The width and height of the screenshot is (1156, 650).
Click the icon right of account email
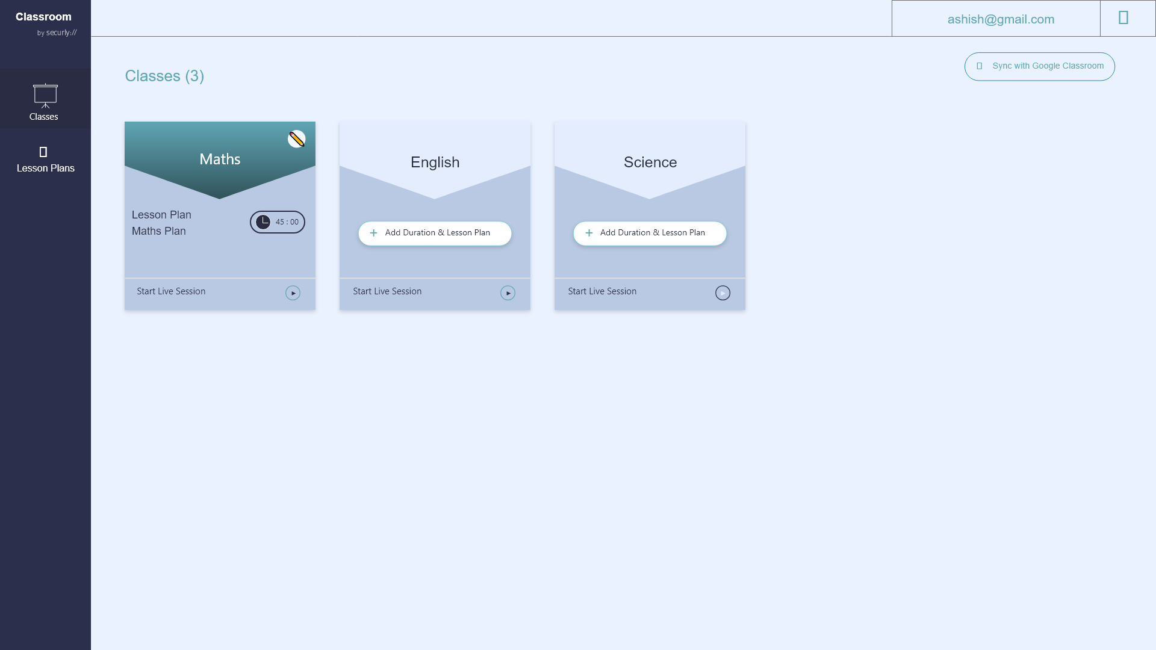1123,18
